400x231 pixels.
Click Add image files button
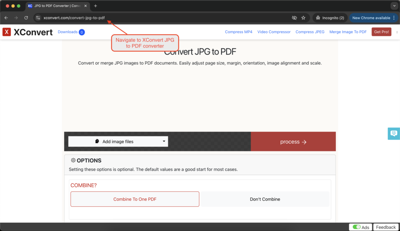[x=118, y=142]
